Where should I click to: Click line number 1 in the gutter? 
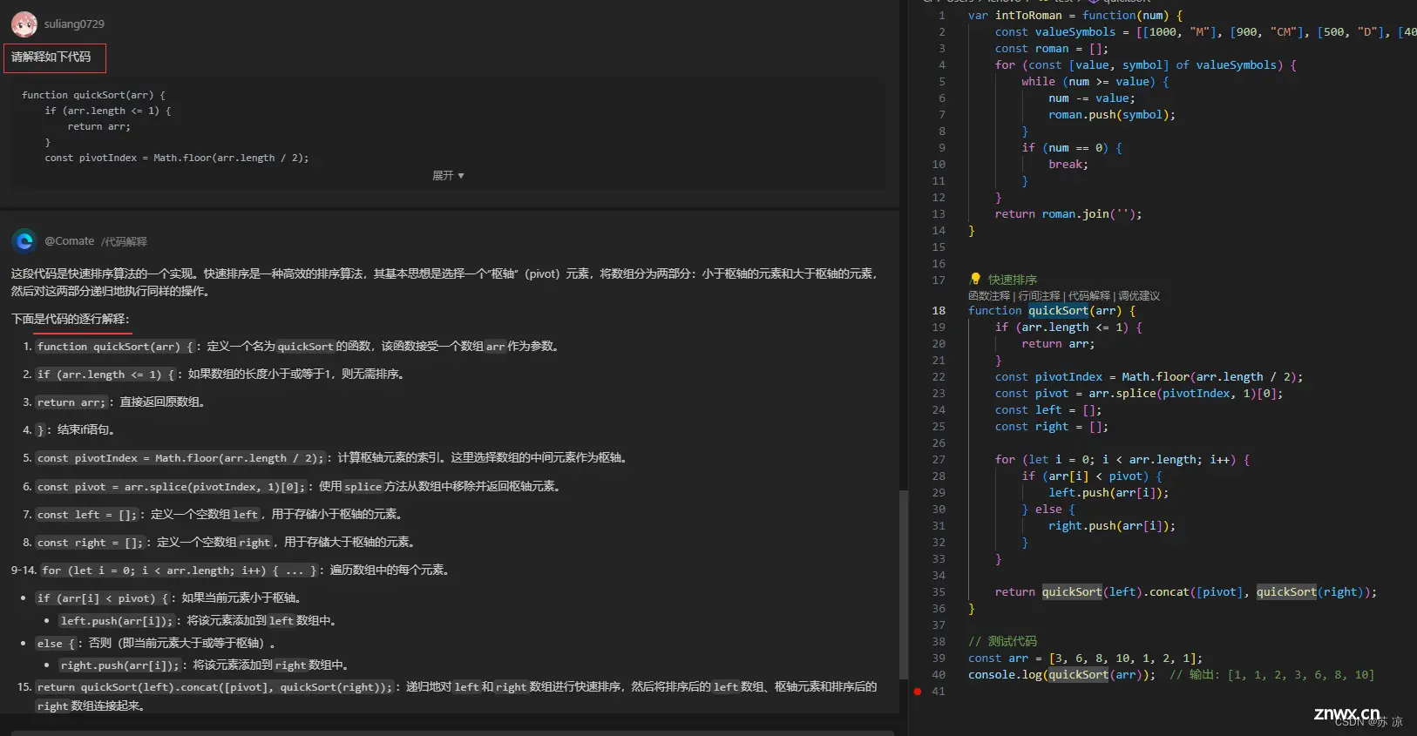pyautogui.click(x=942, y=16)
